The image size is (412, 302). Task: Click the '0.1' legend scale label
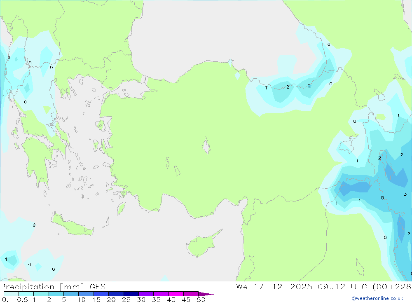7,300
